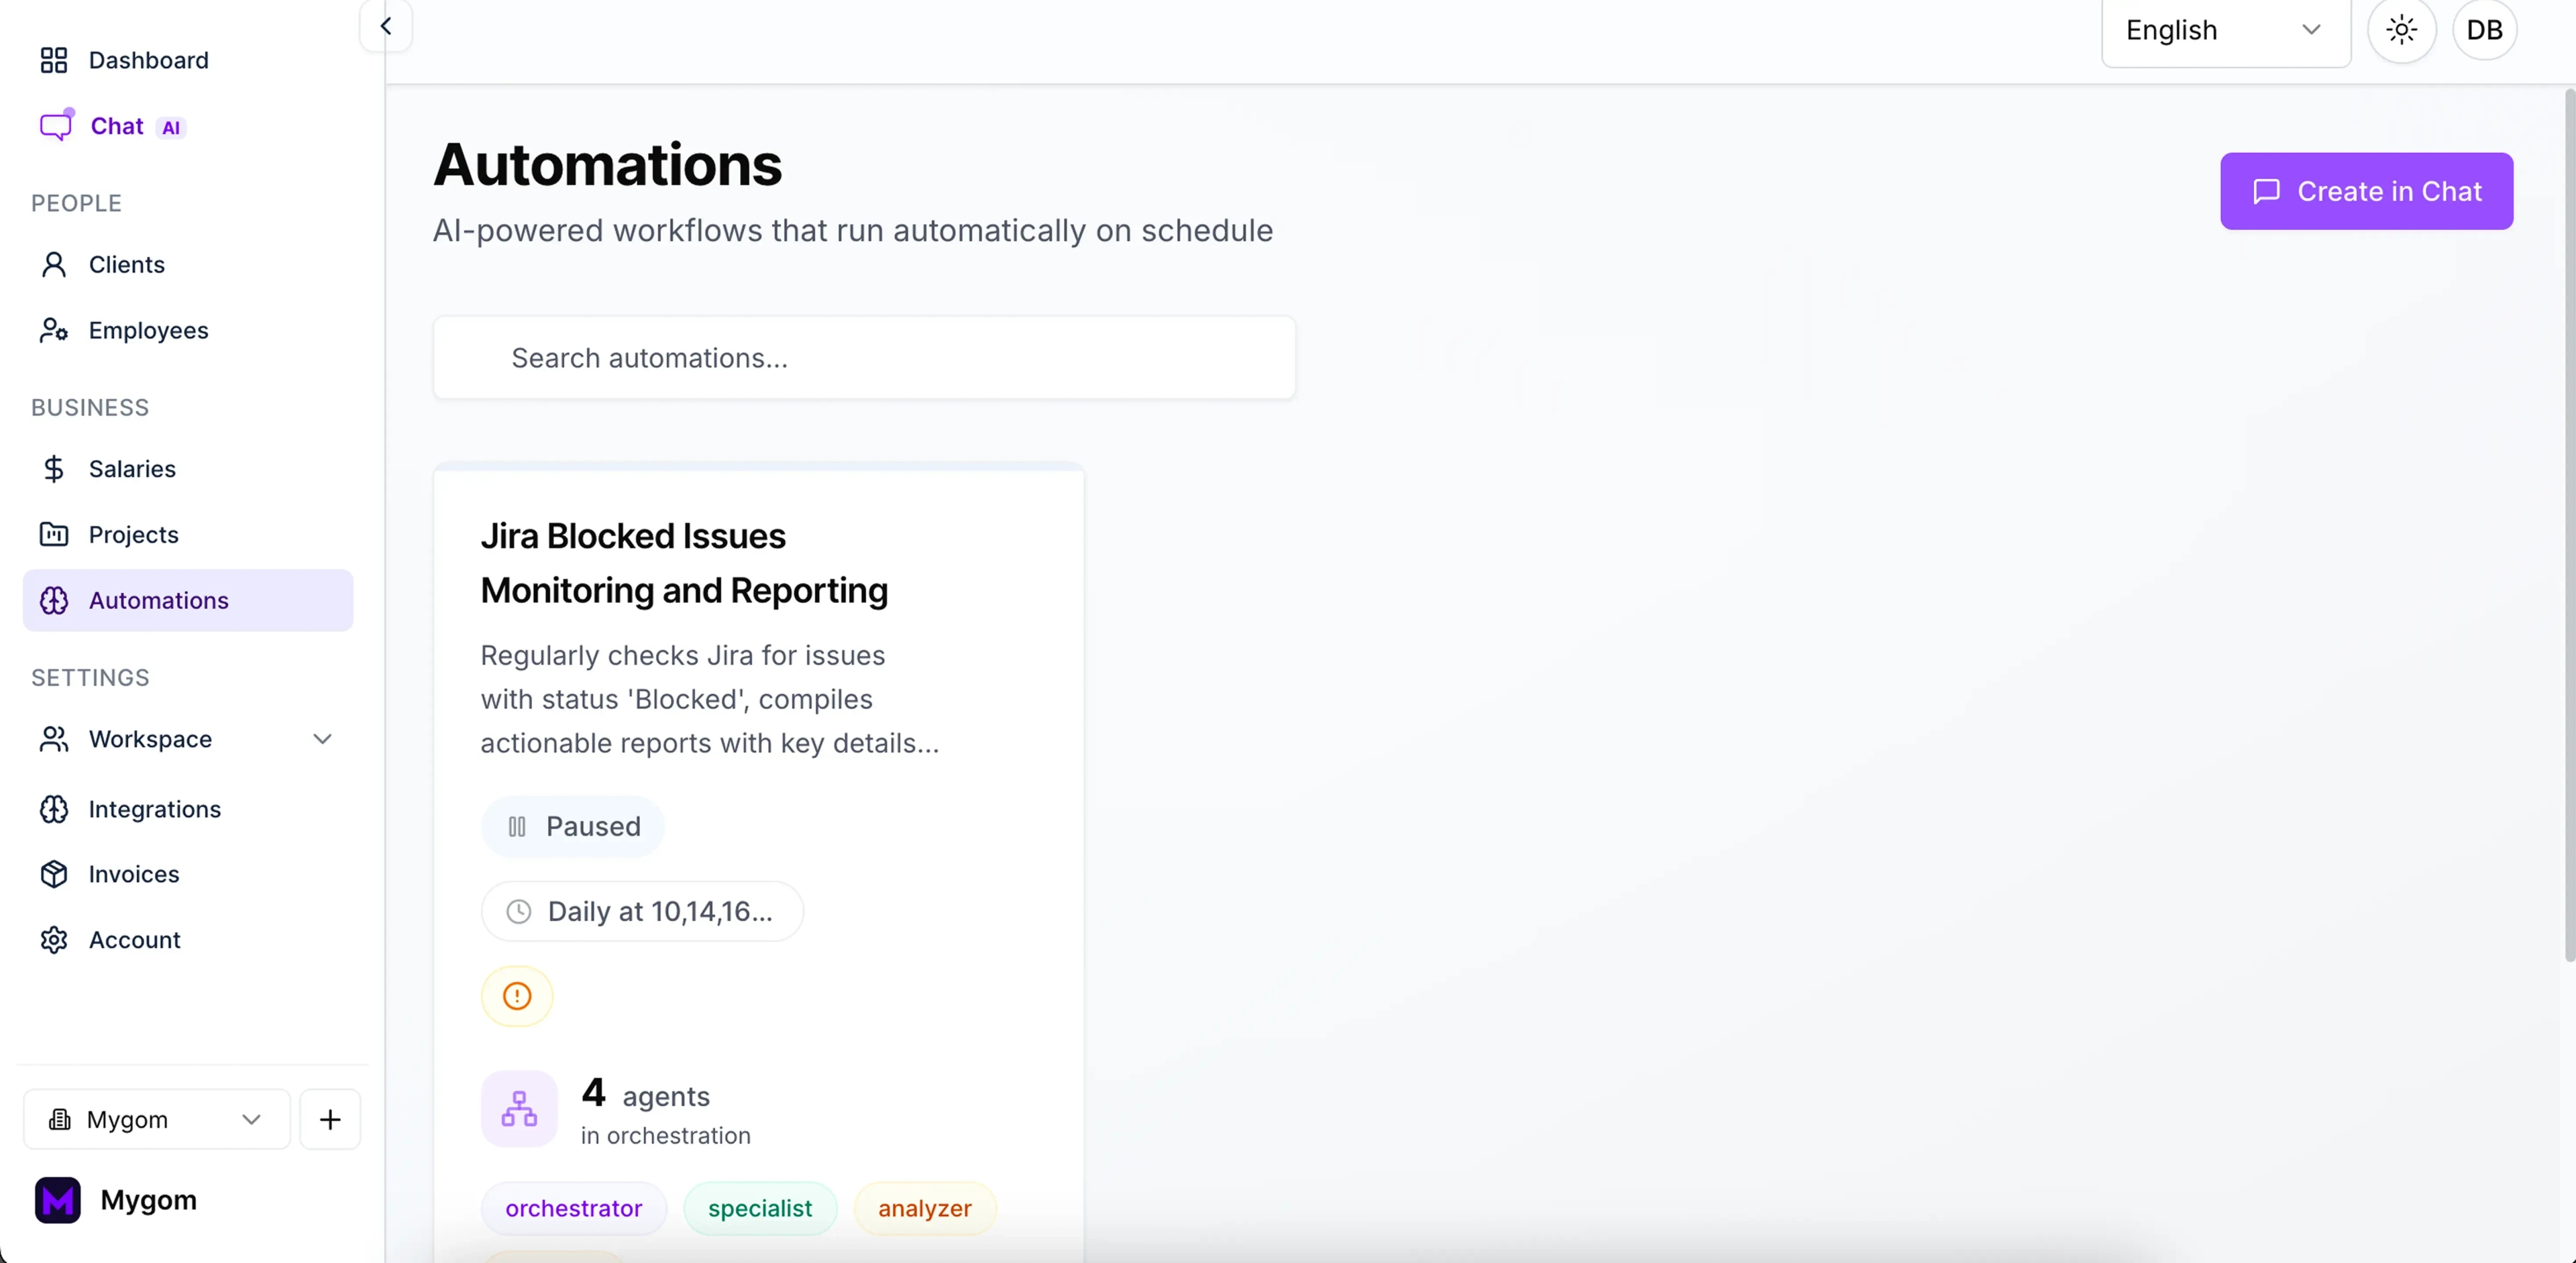2576x1263 pixels.
Task: Click the orange warning indicator on the automation card
Action: 517,996
